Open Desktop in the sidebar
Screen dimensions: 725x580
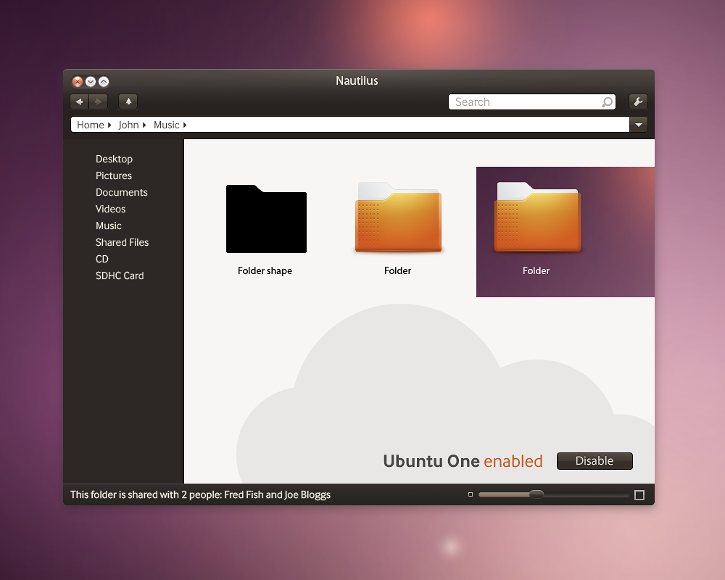(x=115, y=159)
